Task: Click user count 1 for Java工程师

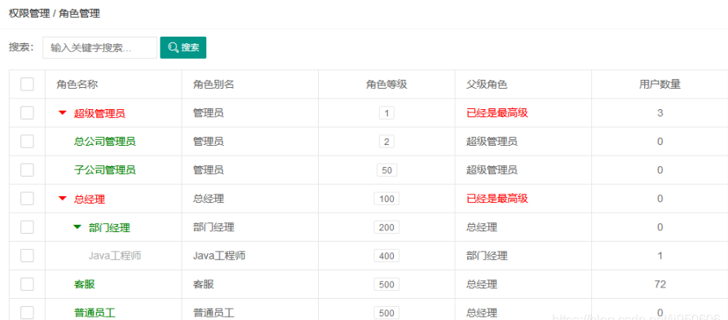Action: (x=660, y=256)
